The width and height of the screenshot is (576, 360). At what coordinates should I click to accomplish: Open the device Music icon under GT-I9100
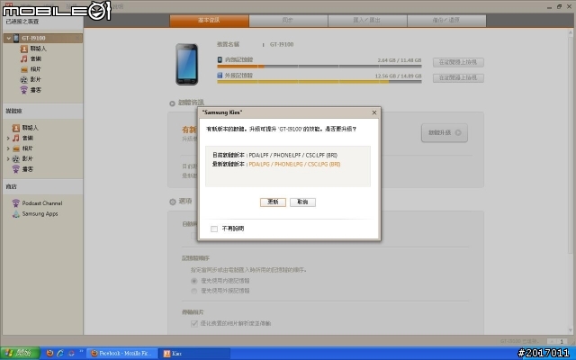[x=24, y=58]
